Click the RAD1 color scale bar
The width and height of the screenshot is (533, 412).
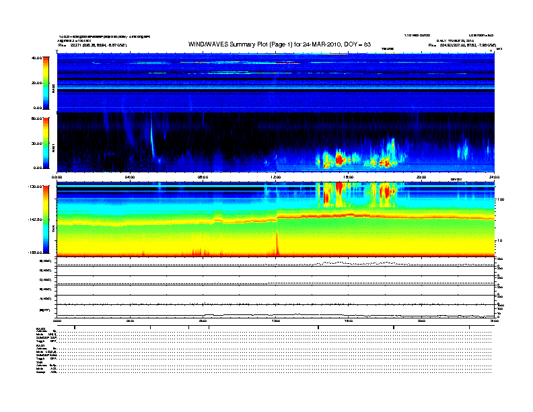click(46, 142)
